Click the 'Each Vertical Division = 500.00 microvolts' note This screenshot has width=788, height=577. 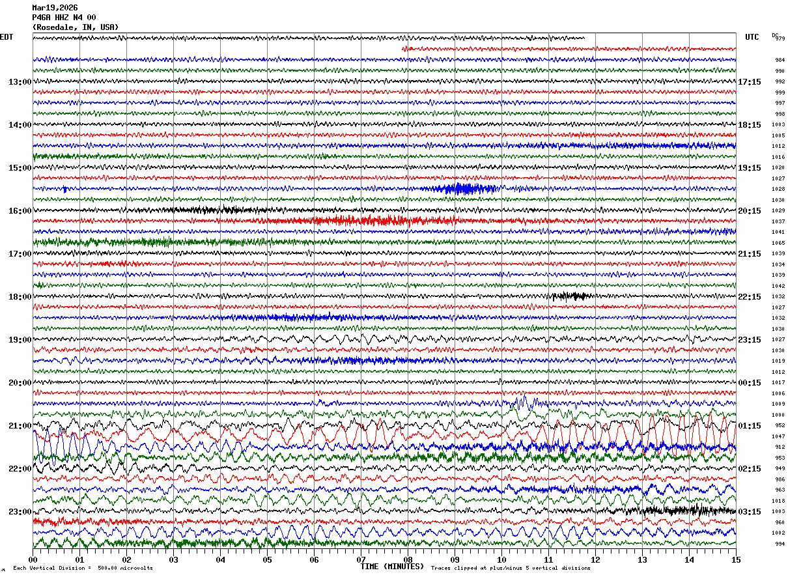click(83, 569)
